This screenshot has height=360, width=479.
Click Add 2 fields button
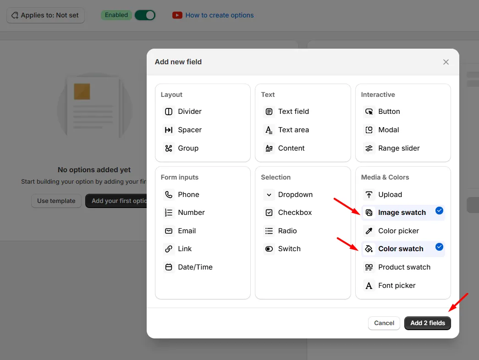click(x=427, y=323)
